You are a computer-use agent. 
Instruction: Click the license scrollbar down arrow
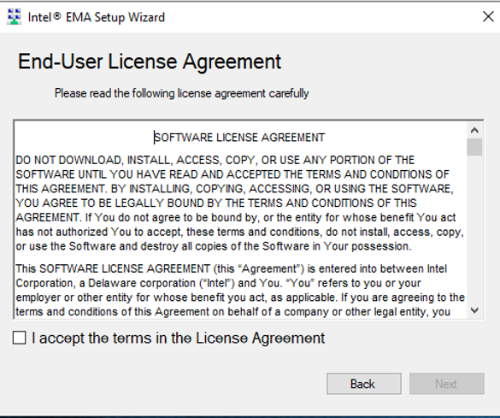(474, 310)
